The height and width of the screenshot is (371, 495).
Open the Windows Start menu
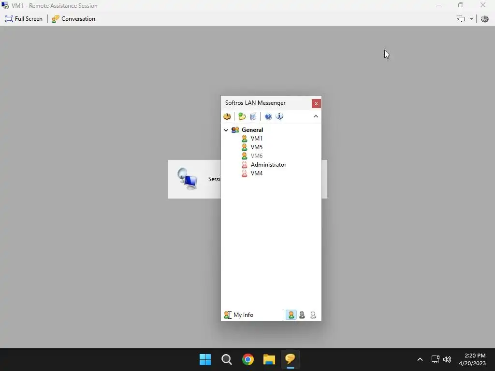(205, 359)
